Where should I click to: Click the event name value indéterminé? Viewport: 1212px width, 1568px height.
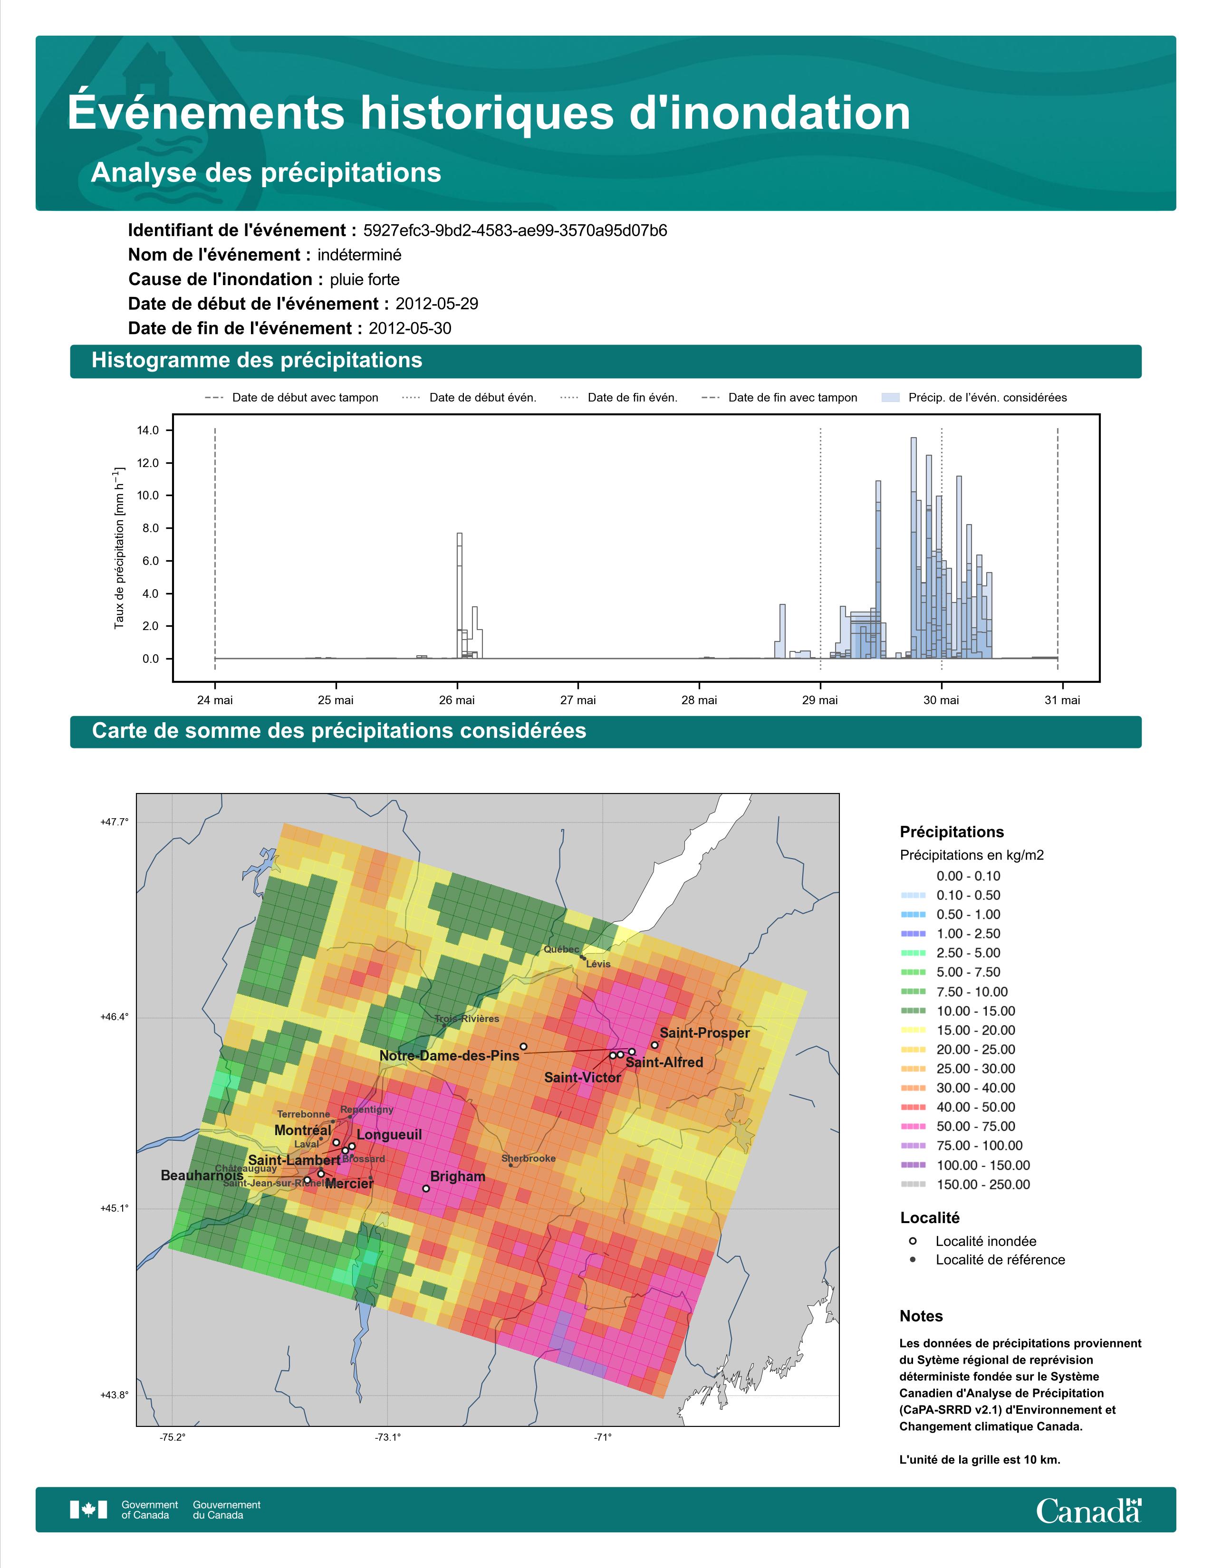(360, 255)
